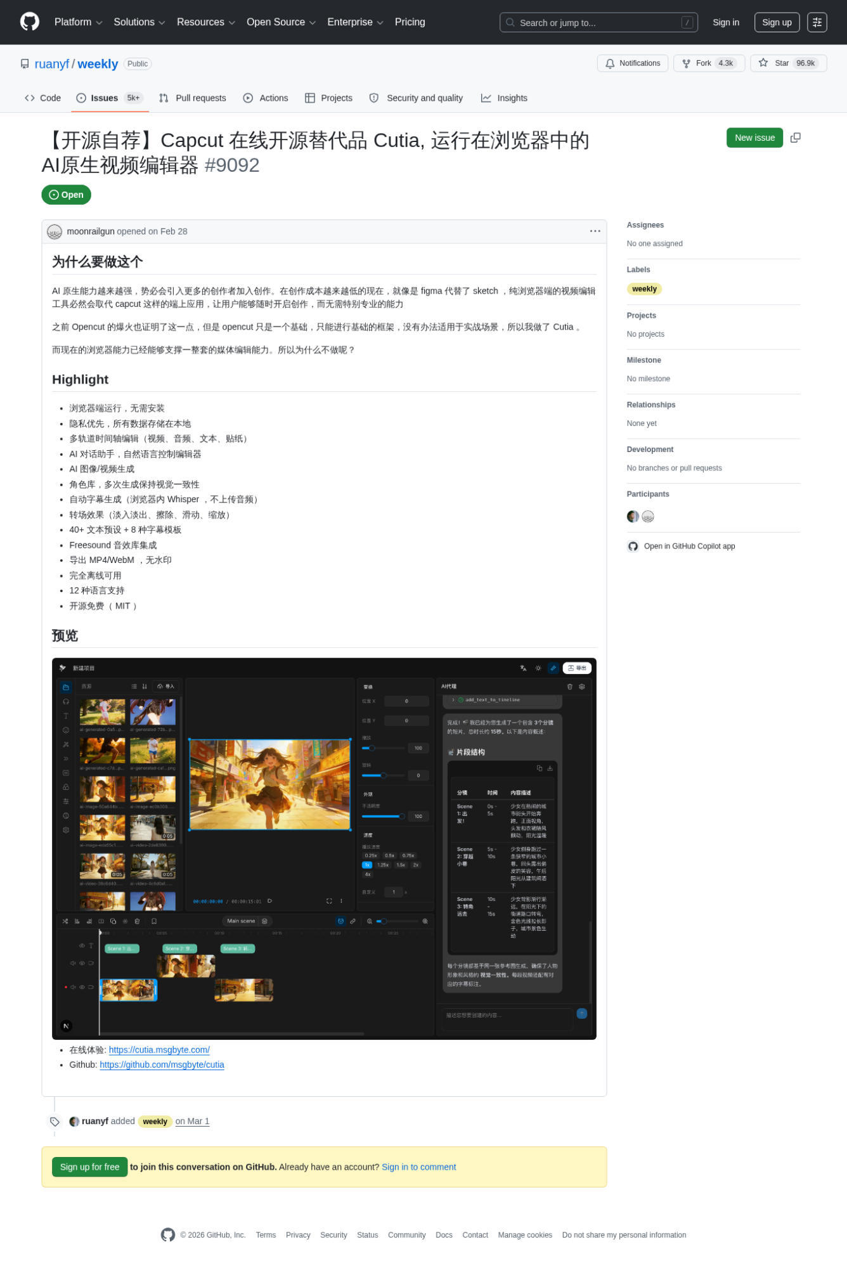847x1268 pixels.
Task: Click the 'on Mar 1' timestamp
Action: (x=192, y=1122)
